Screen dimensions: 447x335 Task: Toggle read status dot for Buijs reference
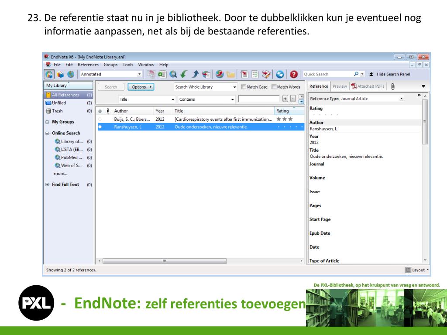(x=100, y=120)
